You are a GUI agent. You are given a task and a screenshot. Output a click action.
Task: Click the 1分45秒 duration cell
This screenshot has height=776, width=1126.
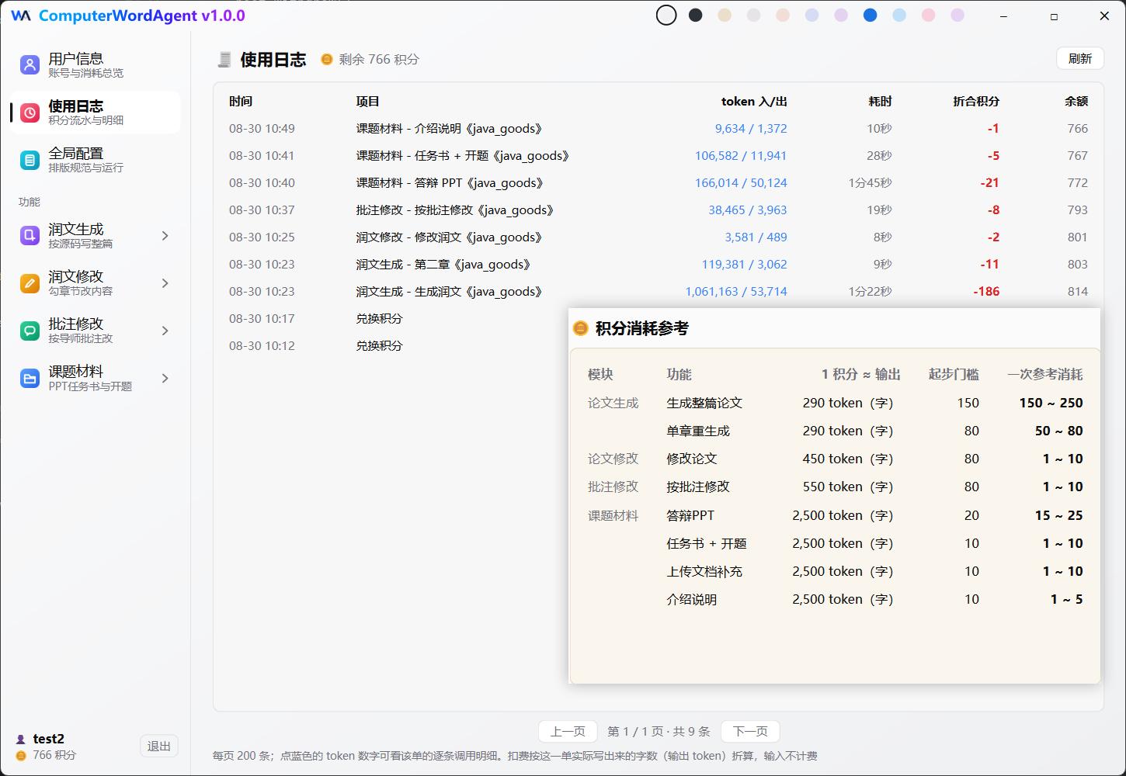[870, 183]
